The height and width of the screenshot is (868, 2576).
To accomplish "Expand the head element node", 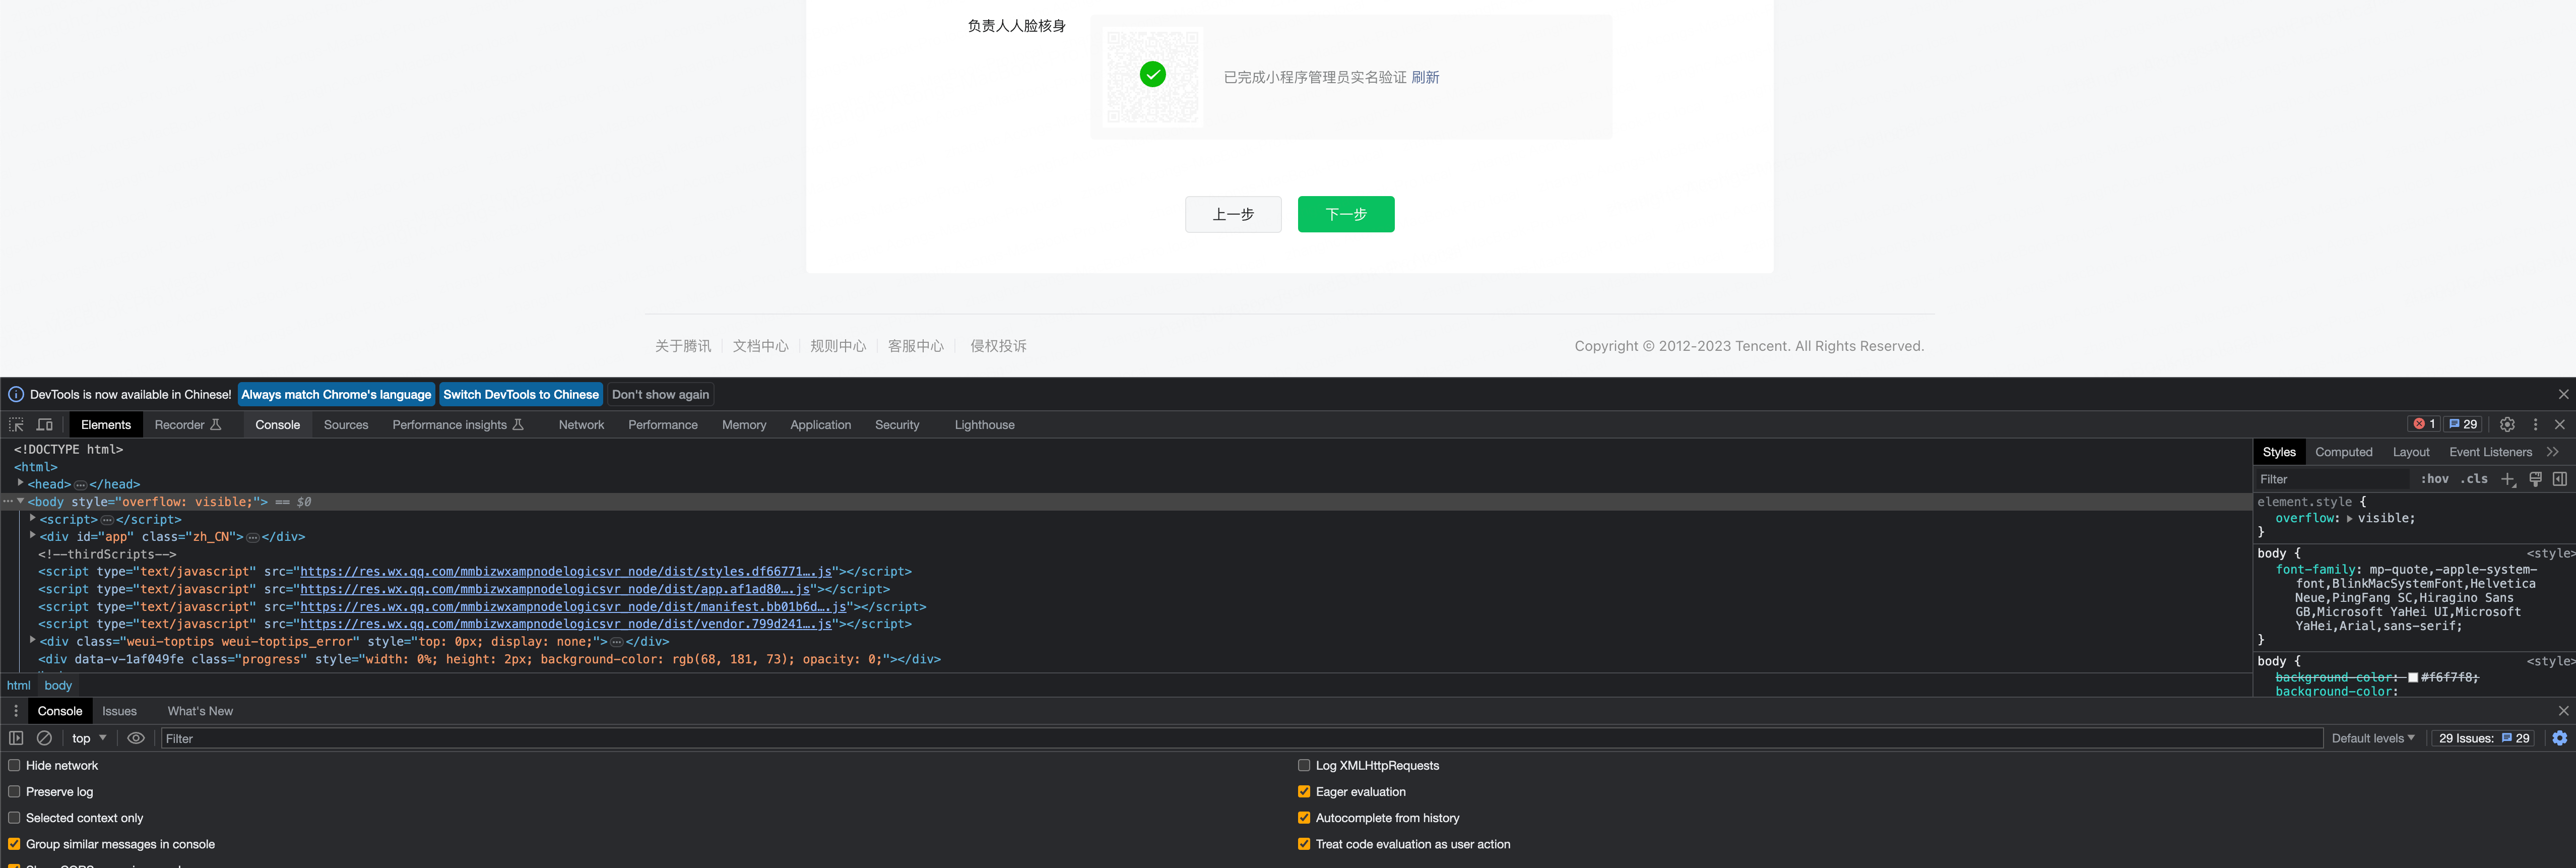I will click(20, 484).
